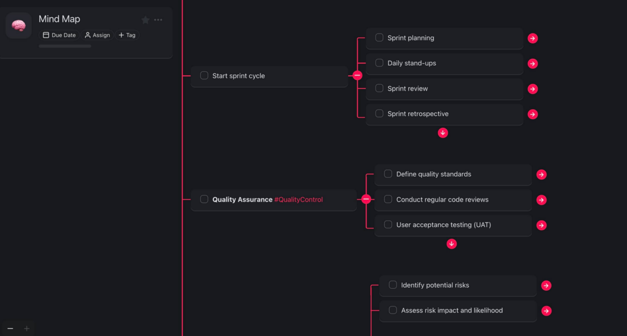
Task: Click the arrow beside Daily stand-ups
Action: [x=533, y=64]
